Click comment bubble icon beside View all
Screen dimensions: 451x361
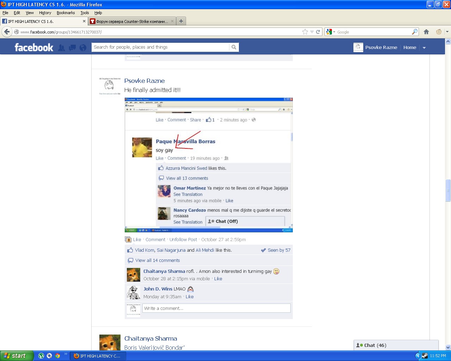click(130, 261)
